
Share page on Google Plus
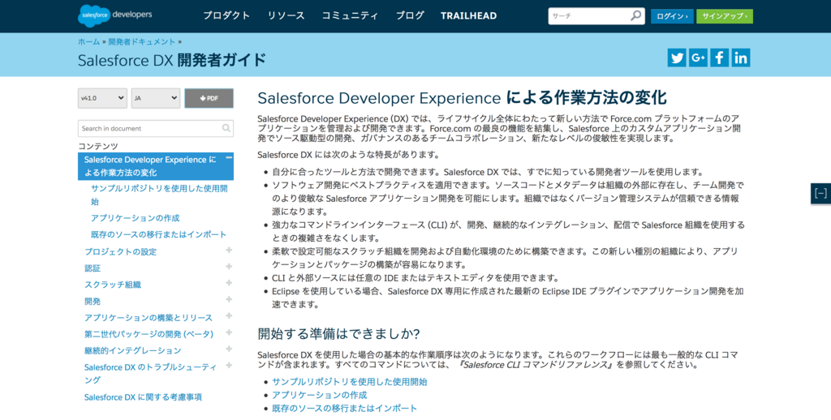click(x=698, y=58)
